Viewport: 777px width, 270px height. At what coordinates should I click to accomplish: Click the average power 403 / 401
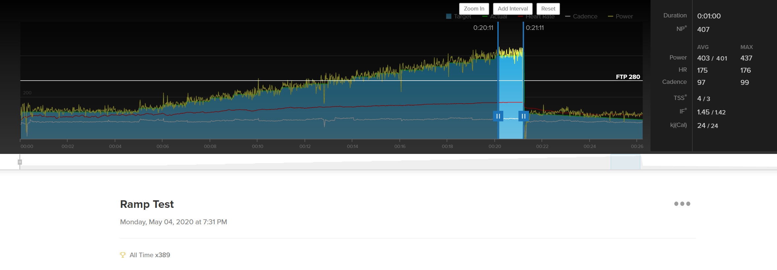point(712,58)
